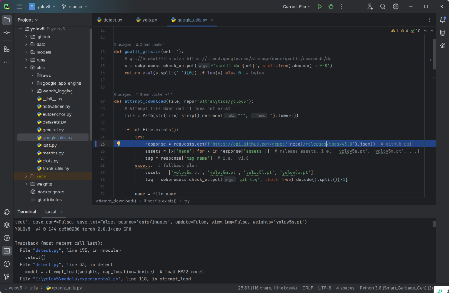Viewport: 449px width, 293px height.
Task: Open the Problems tool window
Action: [7, 264]
